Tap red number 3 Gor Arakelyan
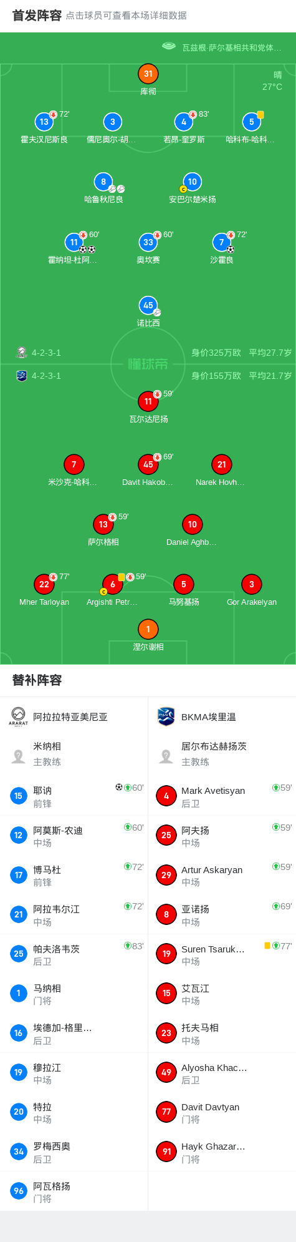This screenshot has height=1242, width=296. (x=251, y=584)
